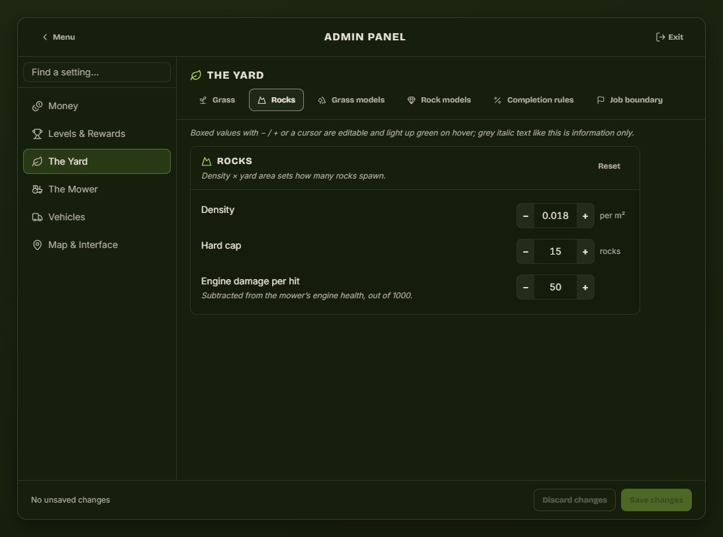The width and height of the screenshot is (723, 537).
Task: Click the Save changes button
Action: 656,500
